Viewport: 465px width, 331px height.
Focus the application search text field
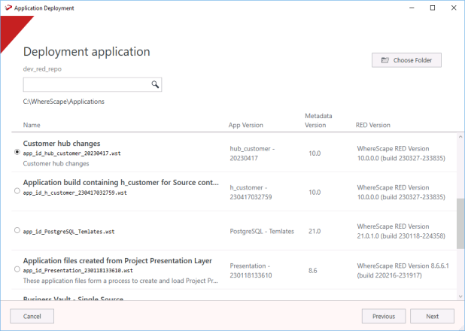(x=87, y=85)
